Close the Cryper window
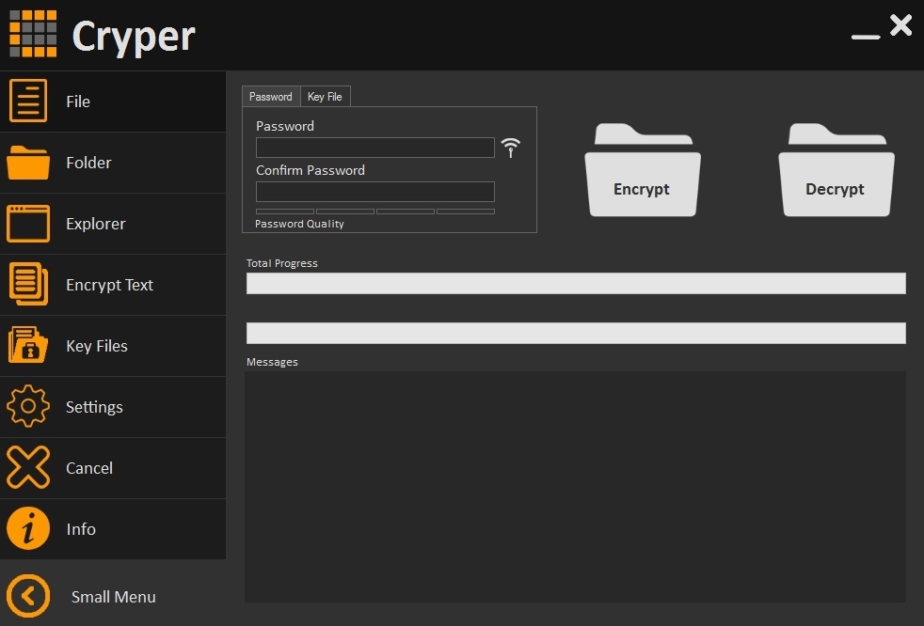The width and height of the screenshot is (924, 626). (x=901, y=25)
